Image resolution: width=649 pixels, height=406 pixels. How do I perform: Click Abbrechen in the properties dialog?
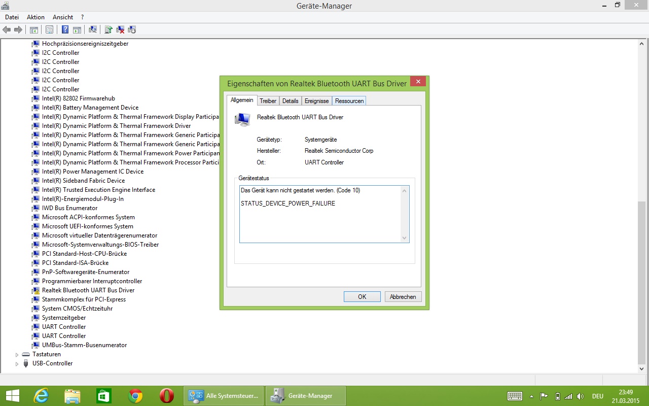point(403,297)
